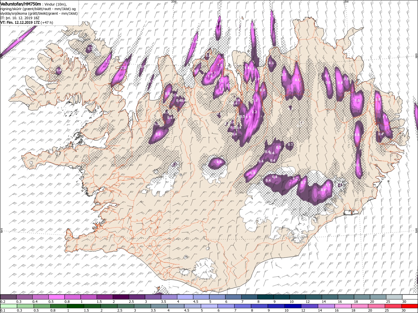Select deep blue rain swatch between 10 and 12
The image size is (418, 313).
[x=293, y=306]
